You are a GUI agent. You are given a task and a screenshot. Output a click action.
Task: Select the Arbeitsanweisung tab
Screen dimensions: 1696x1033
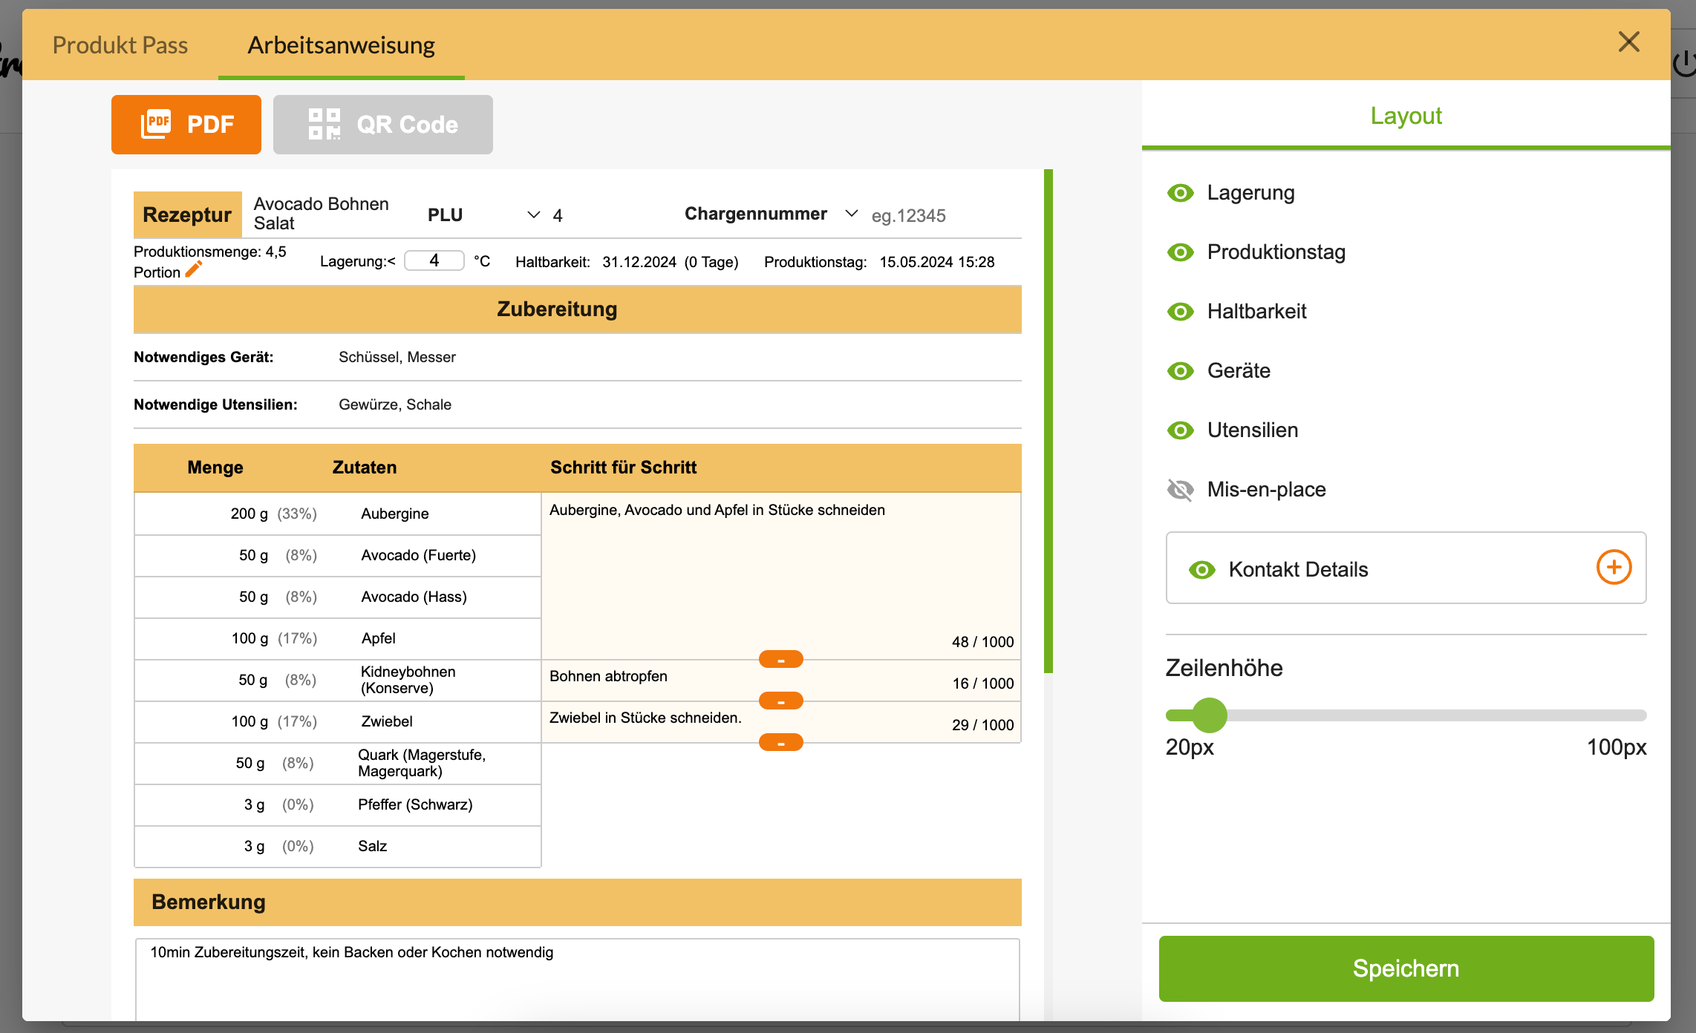[342, 45]
